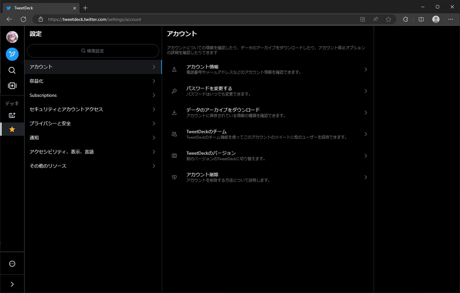This screenshot has width=460, height=293.
Task: Expand the chevron on the その他のリソース row
Action: tap(154, 166)
